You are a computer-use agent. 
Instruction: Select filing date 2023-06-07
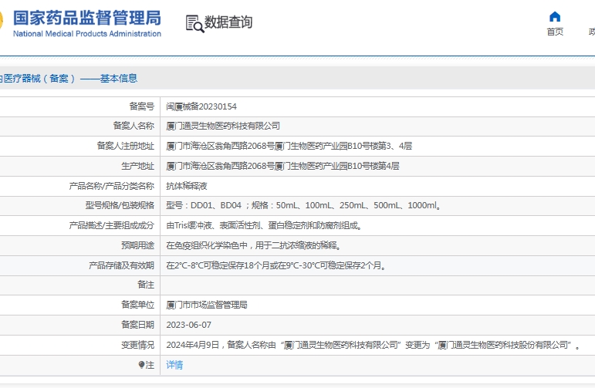(188, 325)
